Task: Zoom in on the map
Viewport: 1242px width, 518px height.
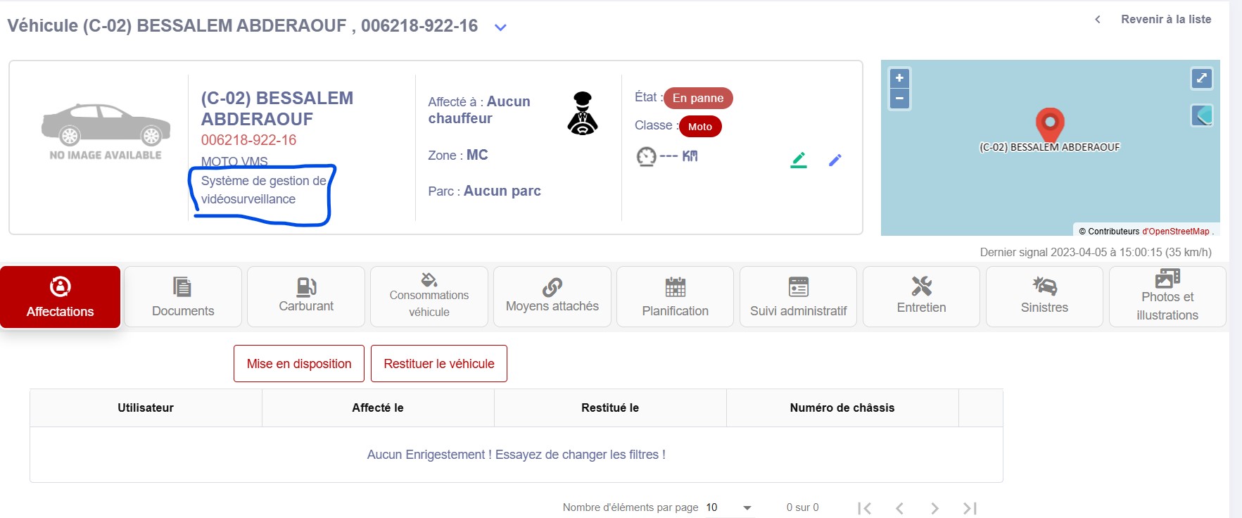Action: [899, 78]
